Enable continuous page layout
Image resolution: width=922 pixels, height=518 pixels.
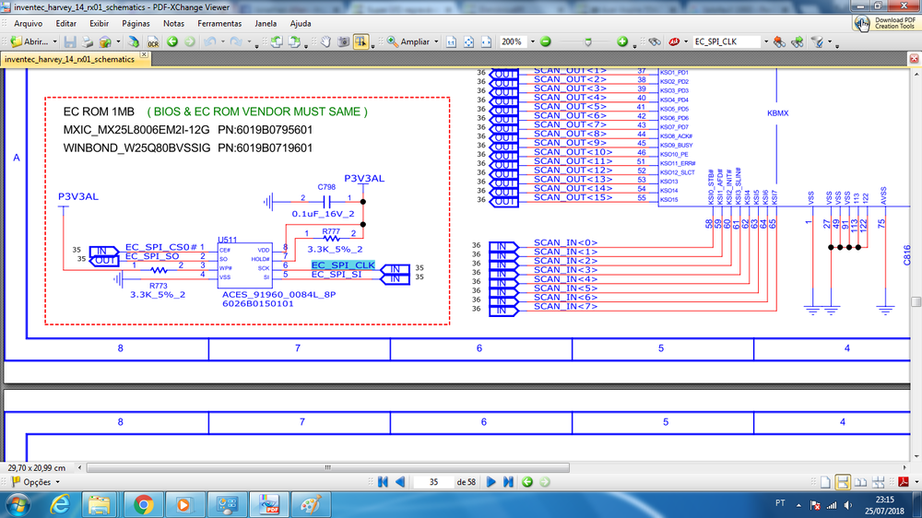pos(843,482)
